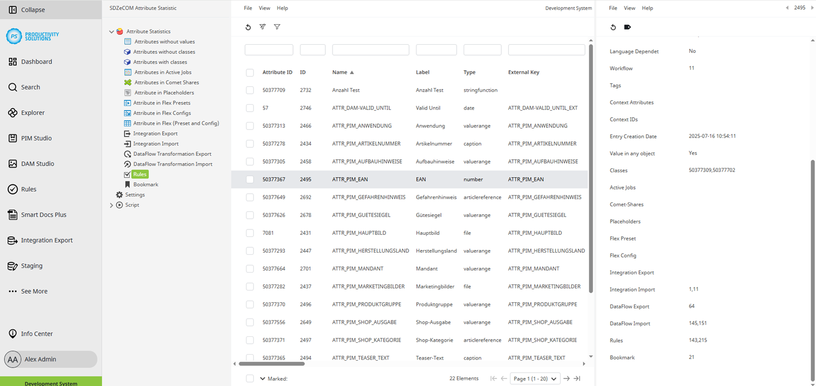Select the refresh icon above the attribute table
The height and width of the screenshot is (386, 816).
(248, 27)
